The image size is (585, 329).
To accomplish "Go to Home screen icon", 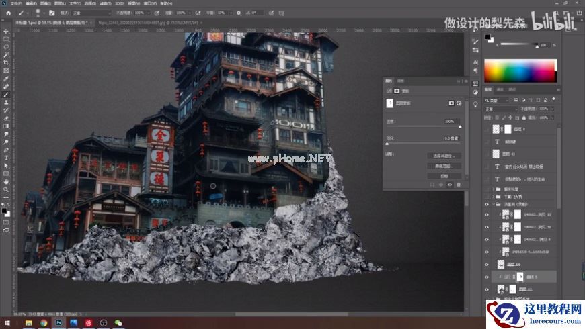I will click(x=8, y=13).
